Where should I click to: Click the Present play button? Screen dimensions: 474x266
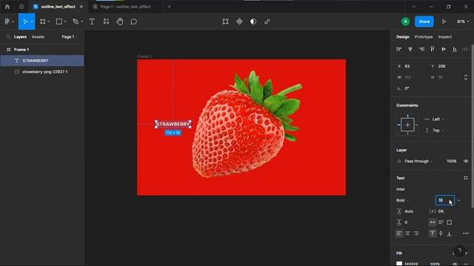(444, 21)
